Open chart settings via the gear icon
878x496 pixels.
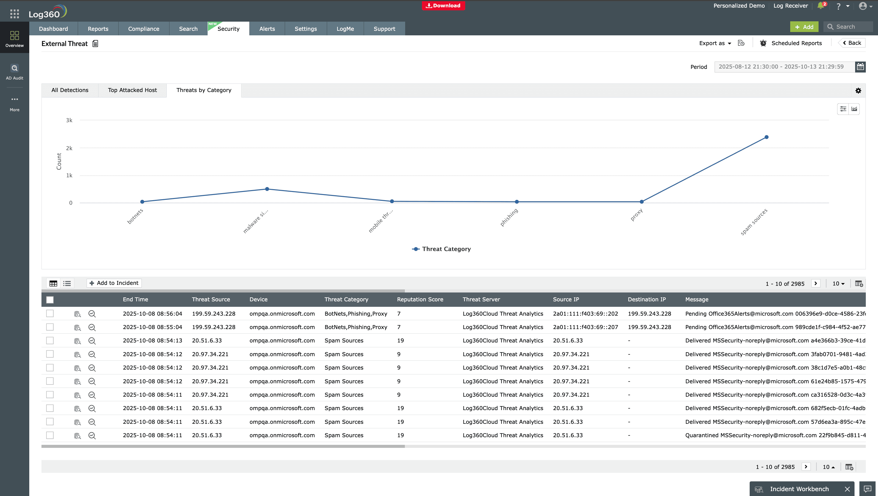(x=858, y=90)
